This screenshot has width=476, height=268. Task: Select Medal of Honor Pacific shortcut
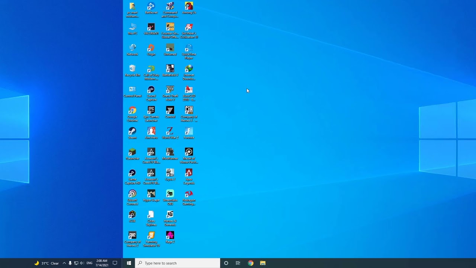click(189, 156)
